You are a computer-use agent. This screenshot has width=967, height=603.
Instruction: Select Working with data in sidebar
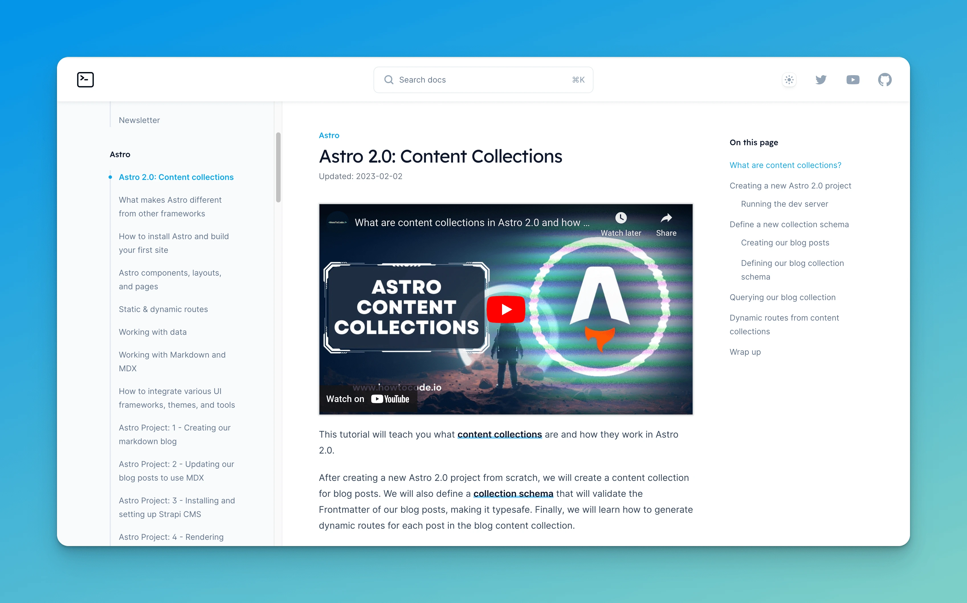pos(152,332)
